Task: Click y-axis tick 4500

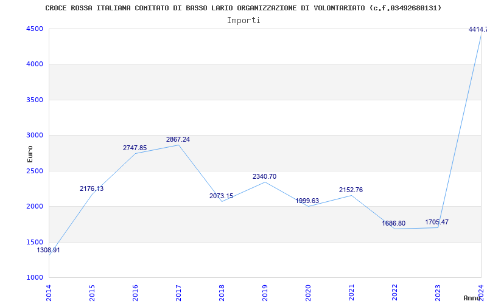Action: (x=34, y=29)
